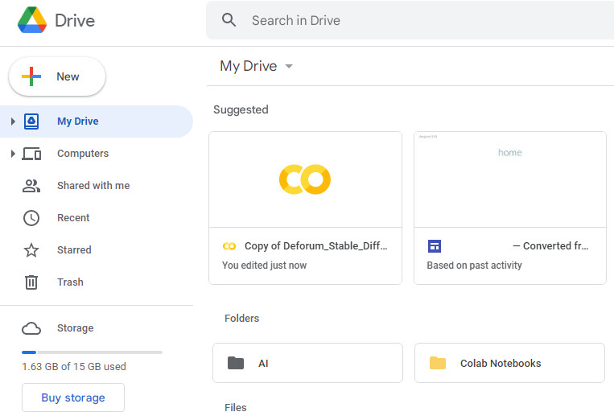Click the New button
Screen dimensions: 614x416
coord(57,76)
